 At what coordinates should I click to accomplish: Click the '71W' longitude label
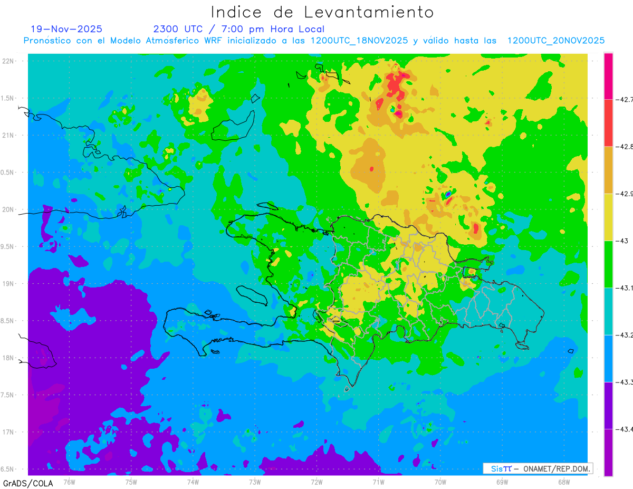378,482
